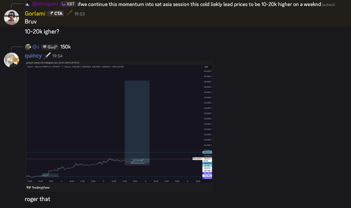Click the CTA role badge
Screen dimensions: 351x208
pyautogui.click(x=55, y=13)
